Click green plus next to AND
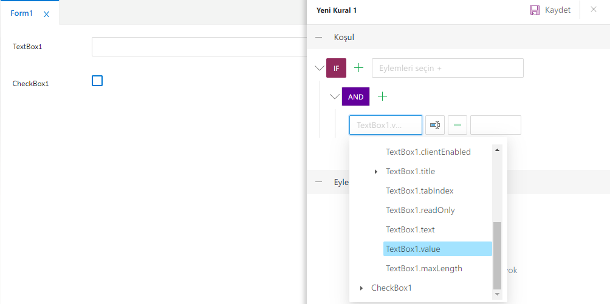The width and height of the screenshot is (610, 304). click(383, 96)
